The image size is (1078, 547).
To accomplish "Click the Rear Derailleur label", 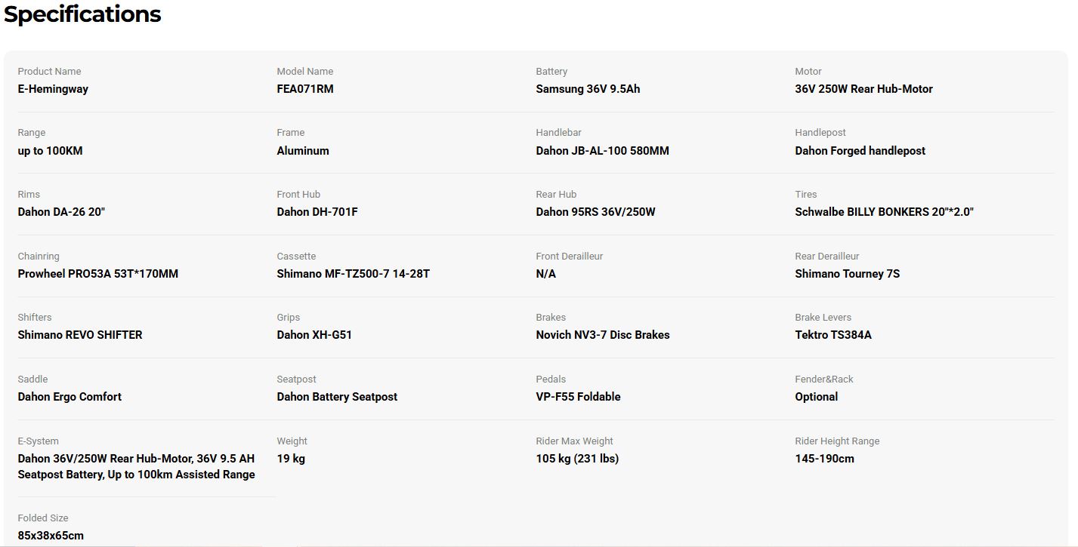I will pyautogui.click(x=827, y=257).
